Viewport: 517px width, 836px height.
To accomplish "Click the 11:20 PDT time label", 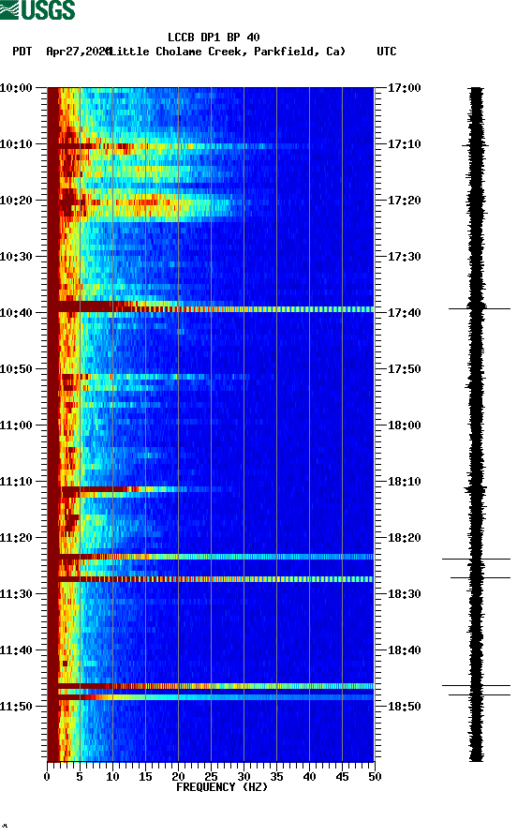I will [x=16, y=538].
